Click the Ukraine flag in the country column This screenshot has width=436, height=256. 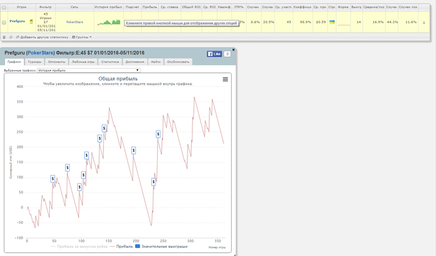pos(332,22)
